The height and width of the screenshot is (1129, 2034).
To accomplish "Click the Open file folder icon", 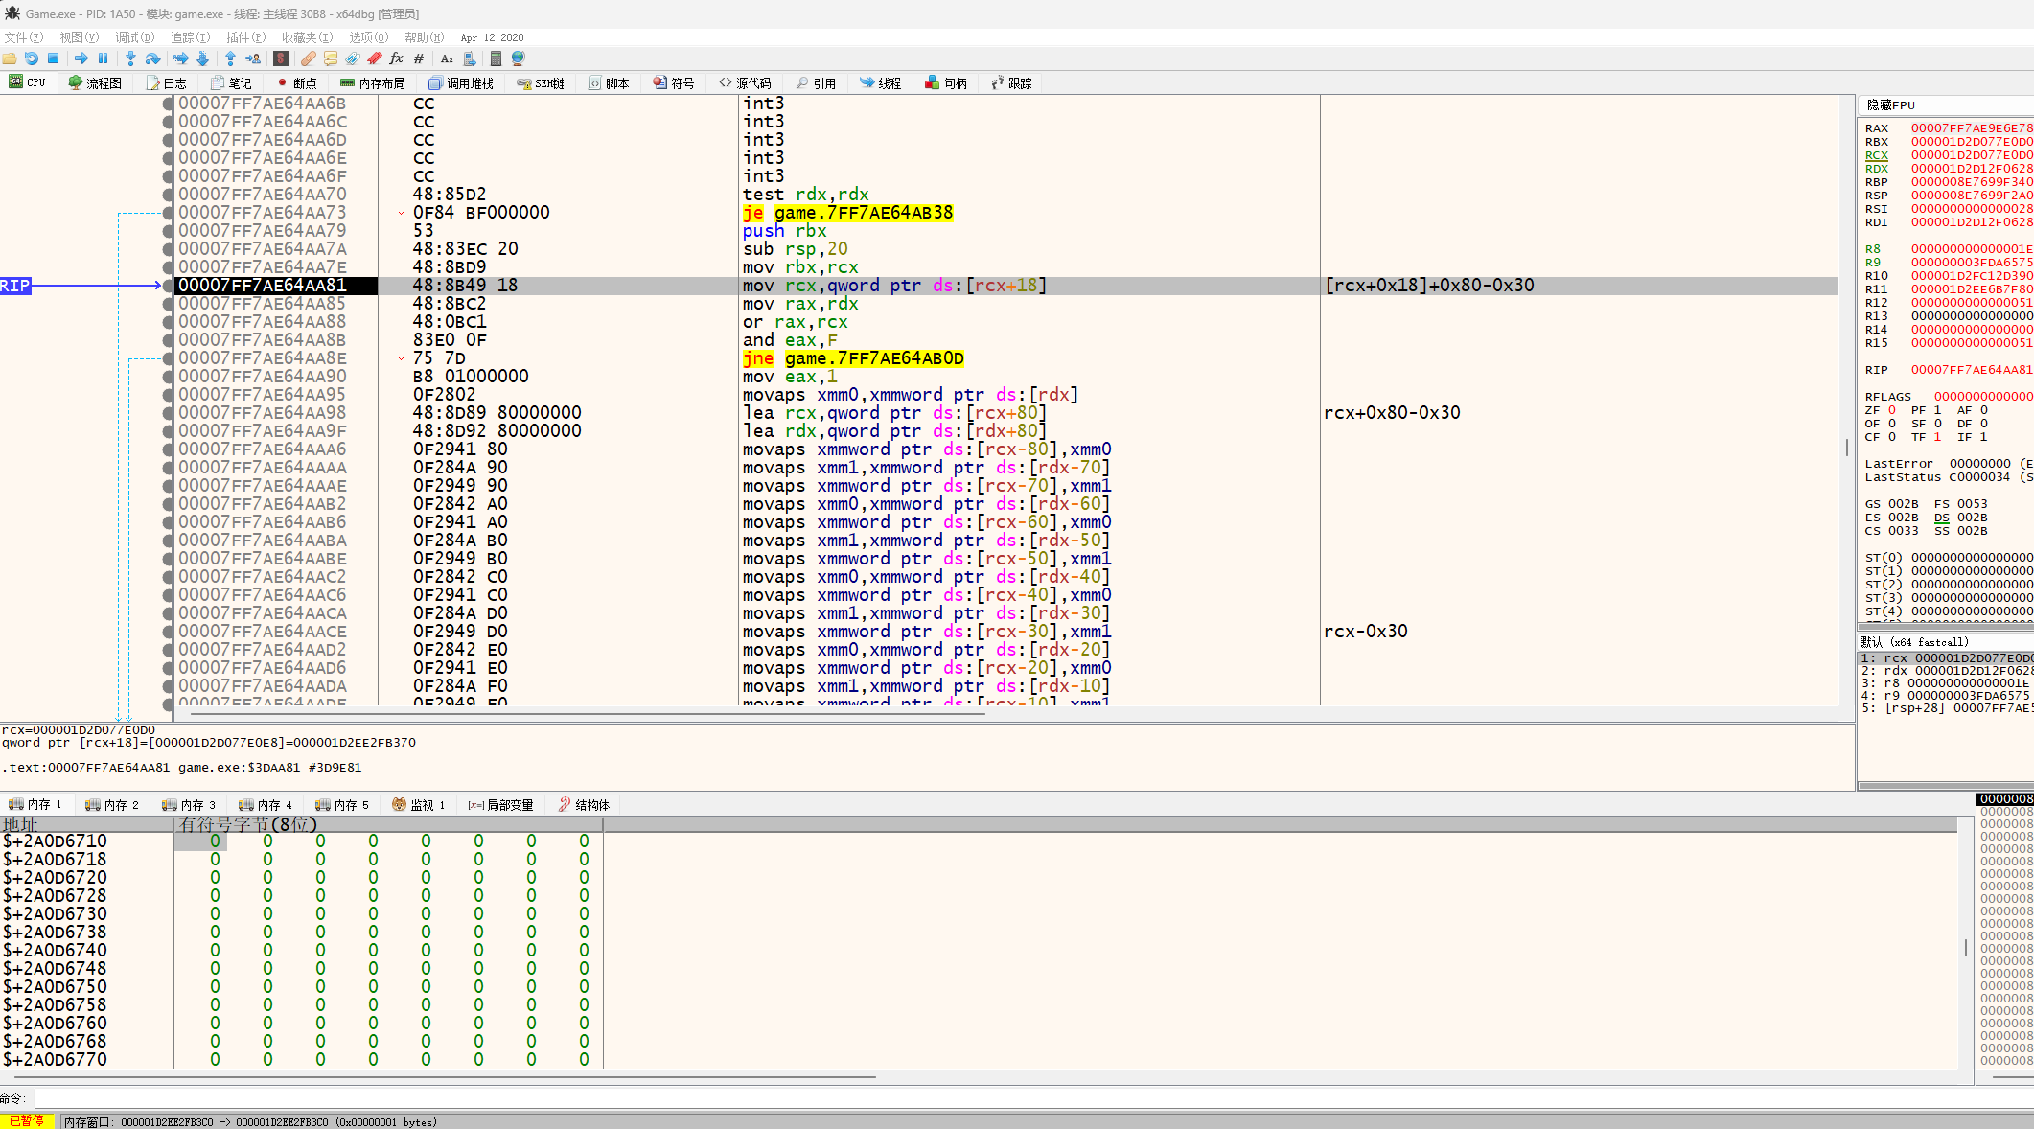I will [x=10, y=58].
